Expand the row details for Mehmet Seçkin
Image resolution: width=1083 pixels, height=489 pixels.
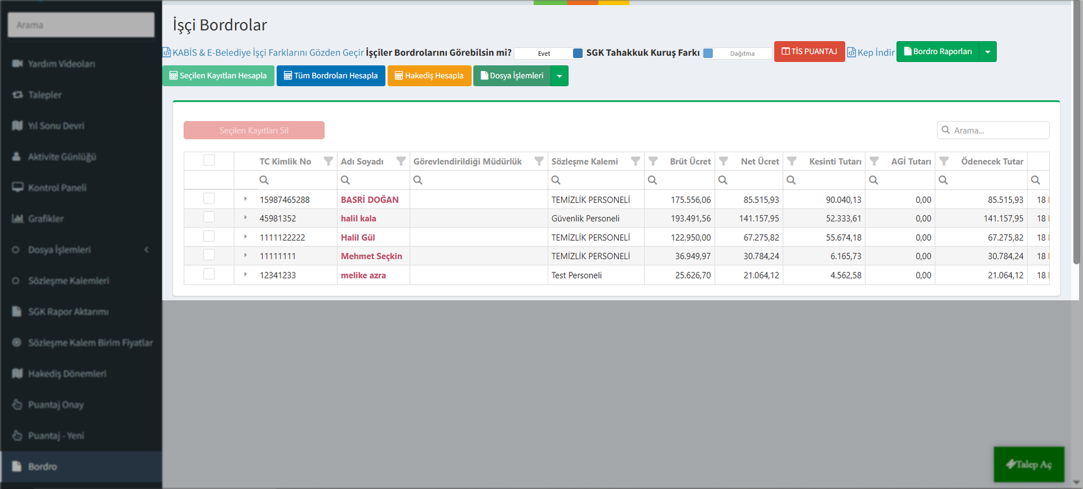245,255
